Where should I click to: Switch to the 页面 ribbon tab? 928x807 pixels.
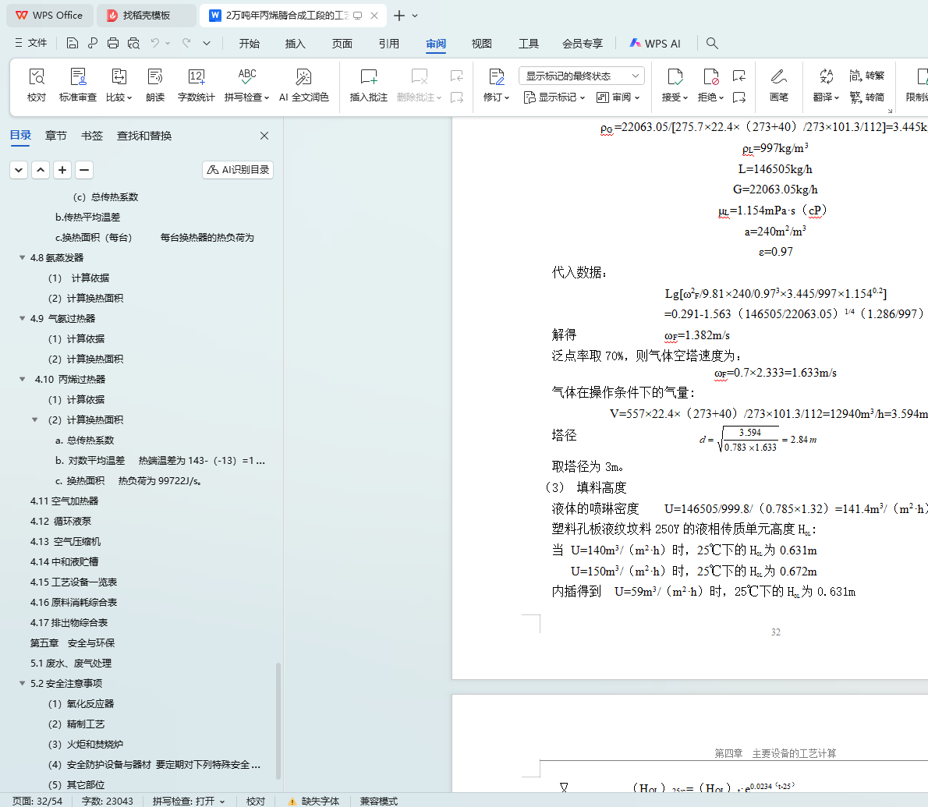(x=342, y=44)
